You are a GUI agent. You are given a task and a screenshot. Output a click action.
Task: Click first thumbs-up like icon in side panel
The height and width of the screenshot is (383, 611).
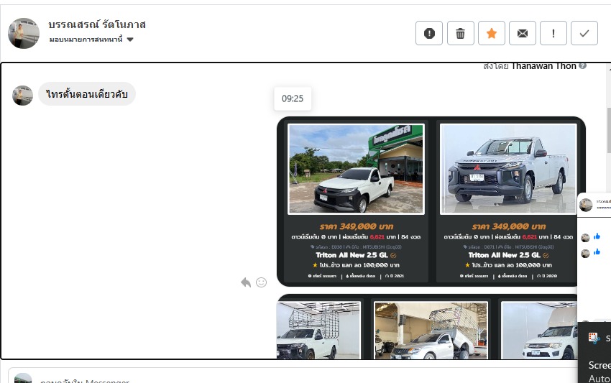[x=597, y=236]
